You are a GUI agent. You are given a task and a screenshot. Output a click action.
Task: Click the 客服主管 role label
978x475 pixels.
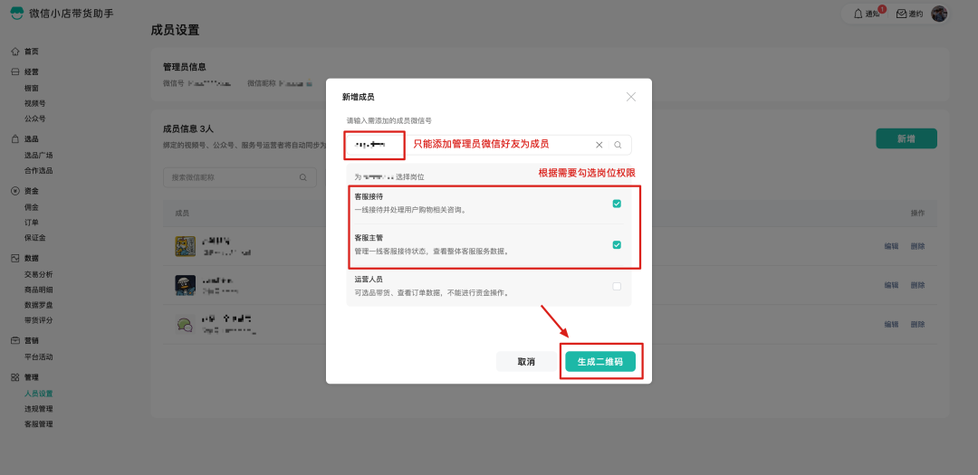(x=369, y=237)
